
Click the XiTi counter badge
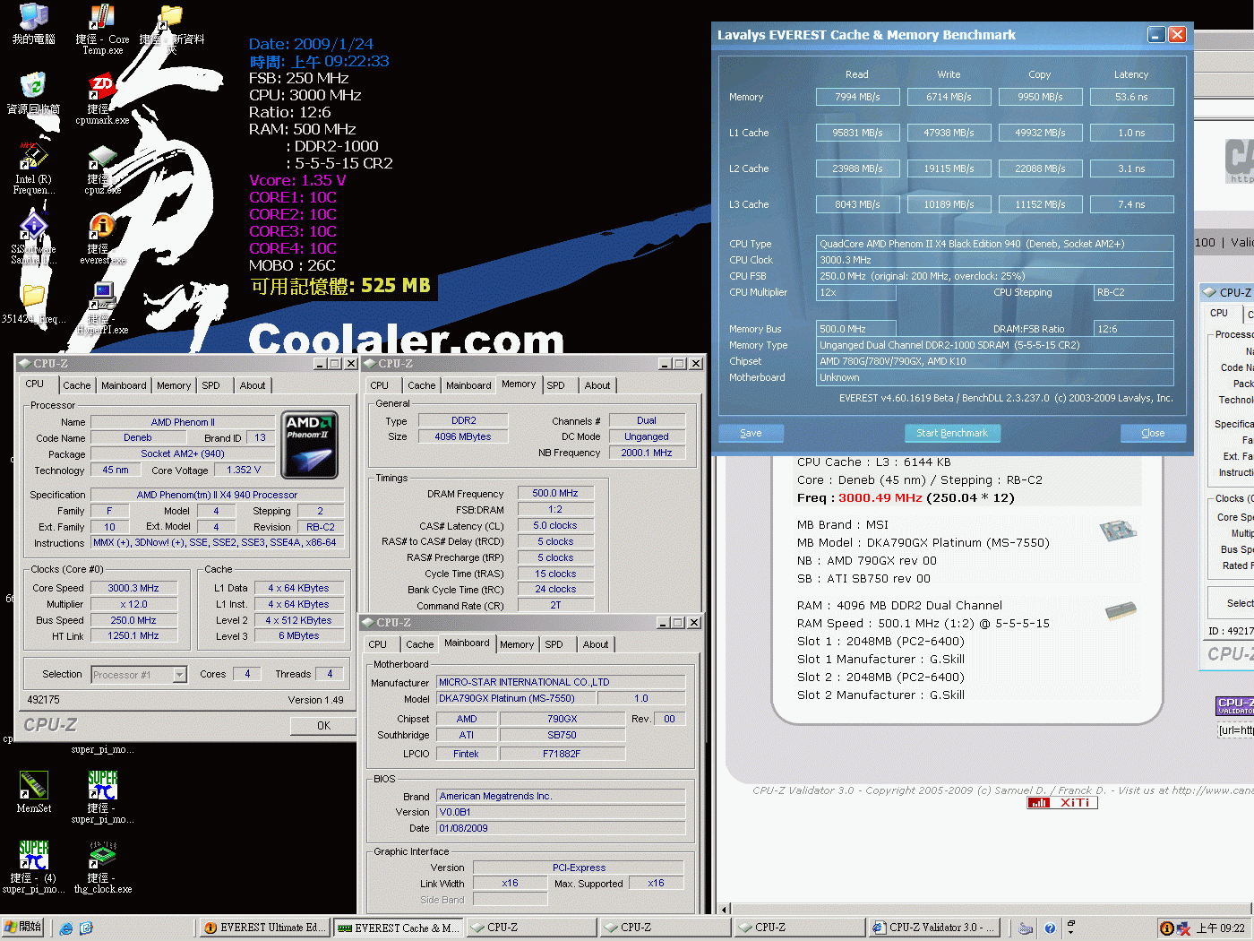(1062, 803)
